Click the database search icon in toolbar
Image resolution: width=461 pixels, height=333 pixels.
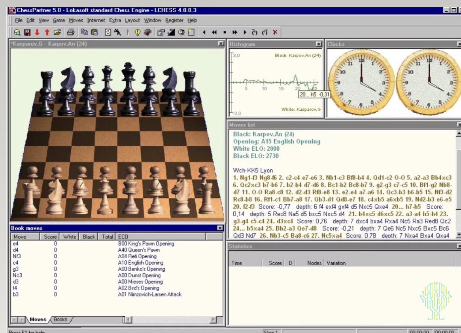pos(17,32)
